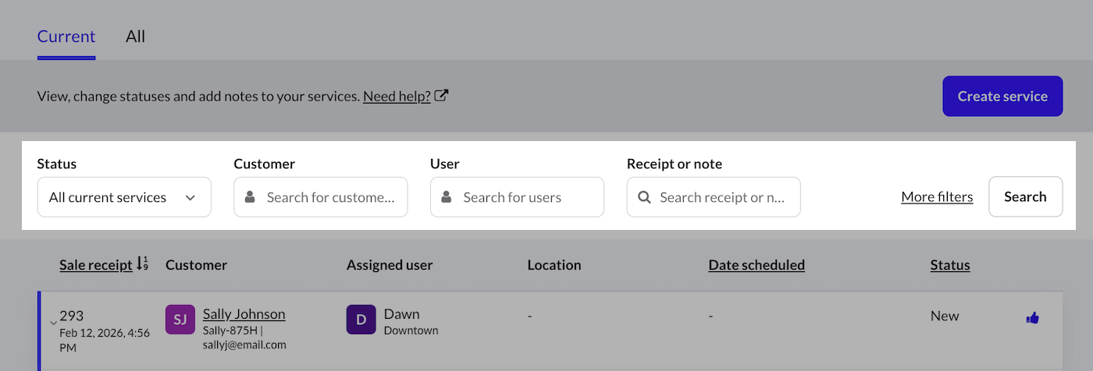
Task: Click the sort order icon next to Sale receipt
Action: pyautogui.click(x=142, y=264)
